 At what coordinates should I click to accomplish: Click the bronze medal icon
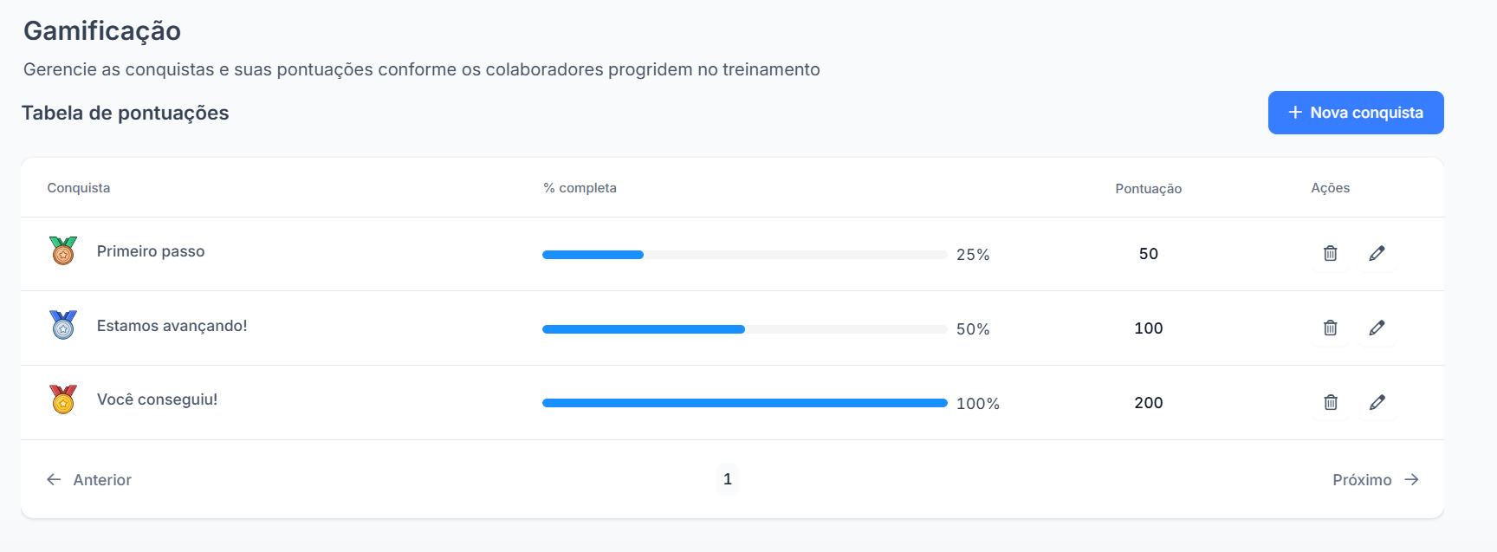[63, 250]
